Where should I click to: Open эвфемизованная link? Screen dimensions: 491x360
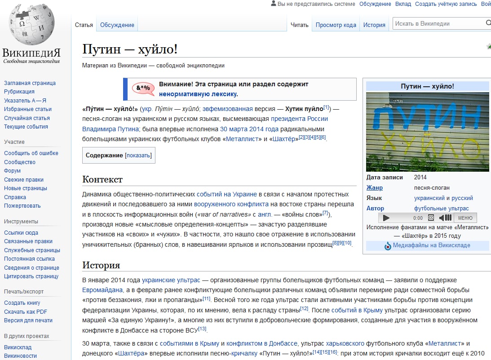(227, 109)
